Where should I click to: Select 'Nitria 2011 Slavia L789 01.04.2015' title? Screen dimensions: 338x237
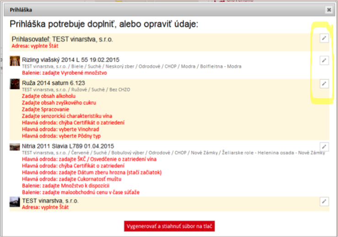[x=68, y=146]
